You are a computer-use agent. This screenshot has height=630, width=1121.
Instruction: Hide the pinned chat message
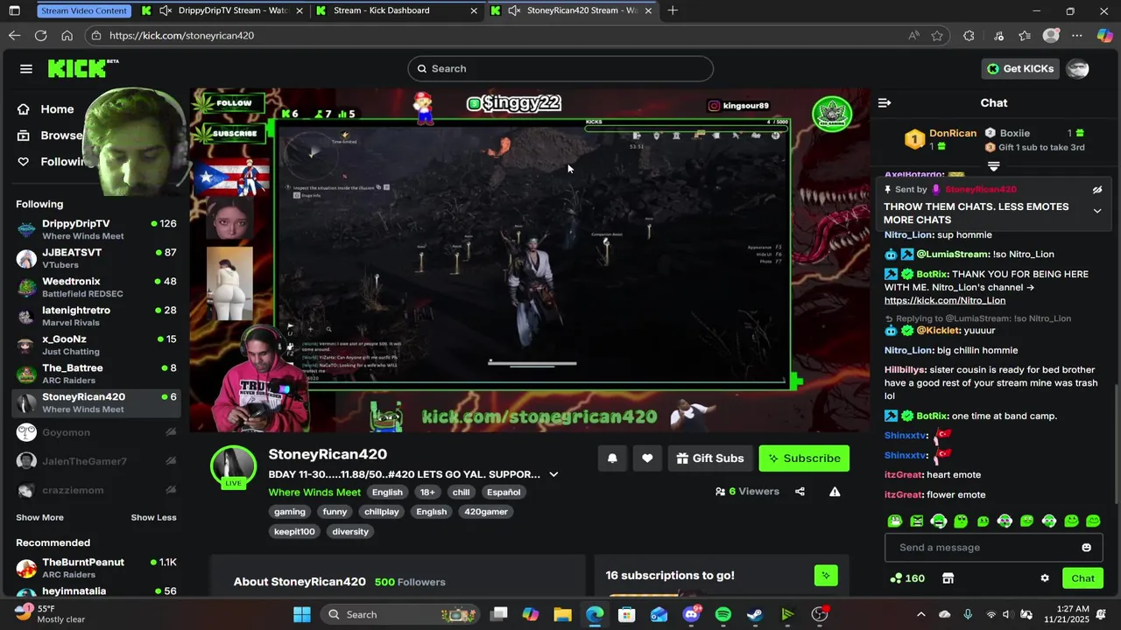(1096, 190)
